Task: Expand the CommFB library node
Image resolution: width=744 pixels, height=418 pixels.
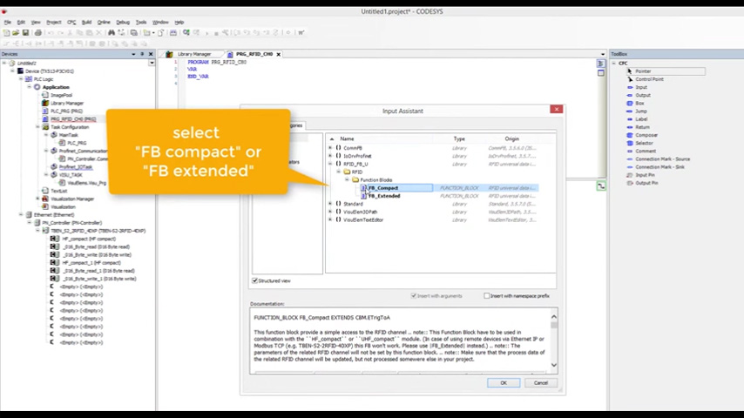Action: tap(330, 148)
